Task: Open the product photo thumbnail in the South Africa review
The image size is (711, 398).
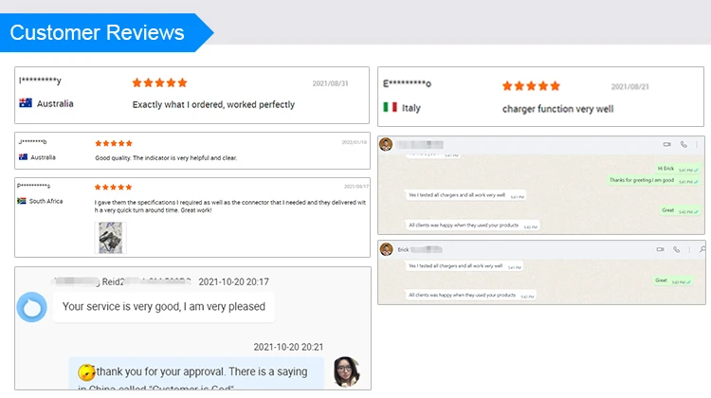Action: (110, 237)
